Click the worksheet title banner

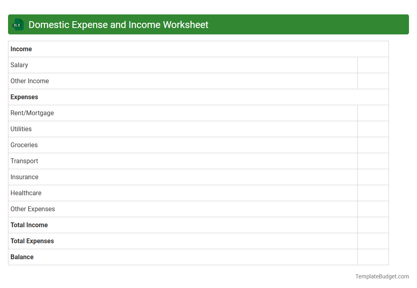208,24
